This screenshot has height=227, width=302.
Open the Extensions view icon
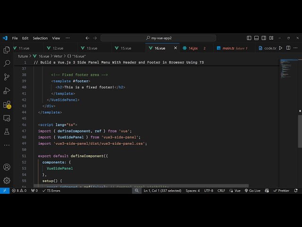pos(7,104)
